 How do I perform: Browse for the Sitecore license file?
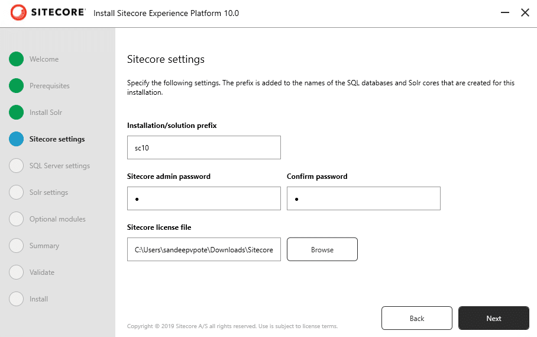(x=322, y=249)
